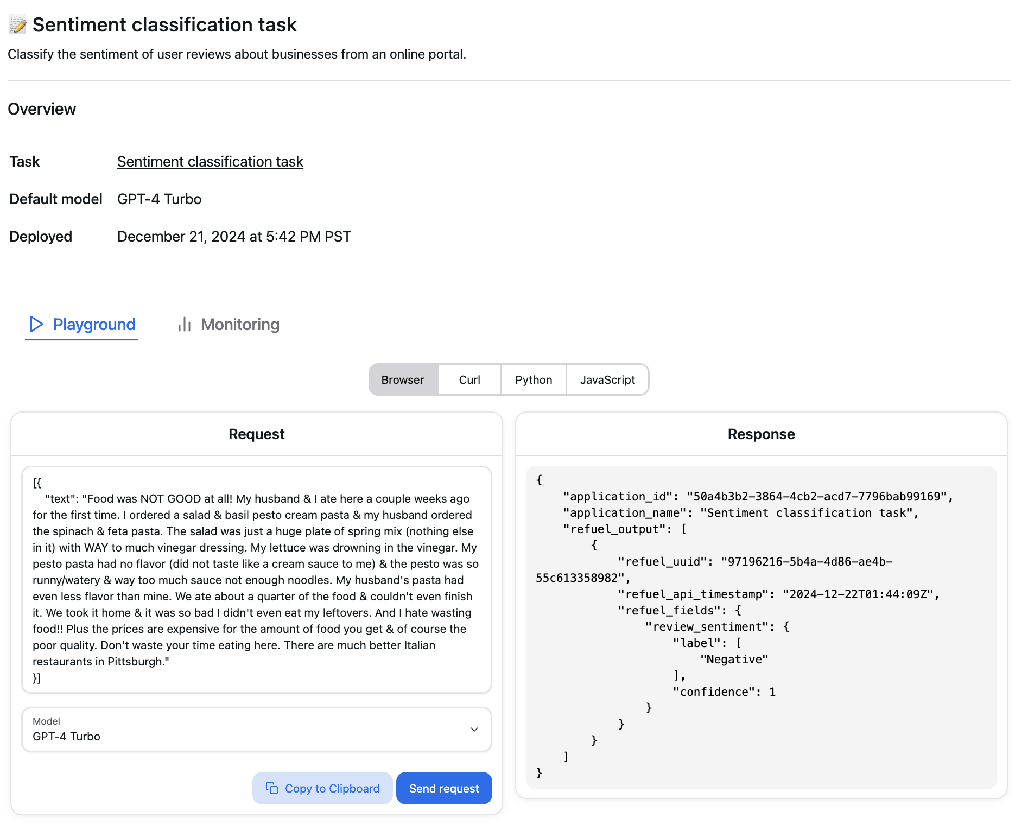Switch to the Python tab

[533, 379]
